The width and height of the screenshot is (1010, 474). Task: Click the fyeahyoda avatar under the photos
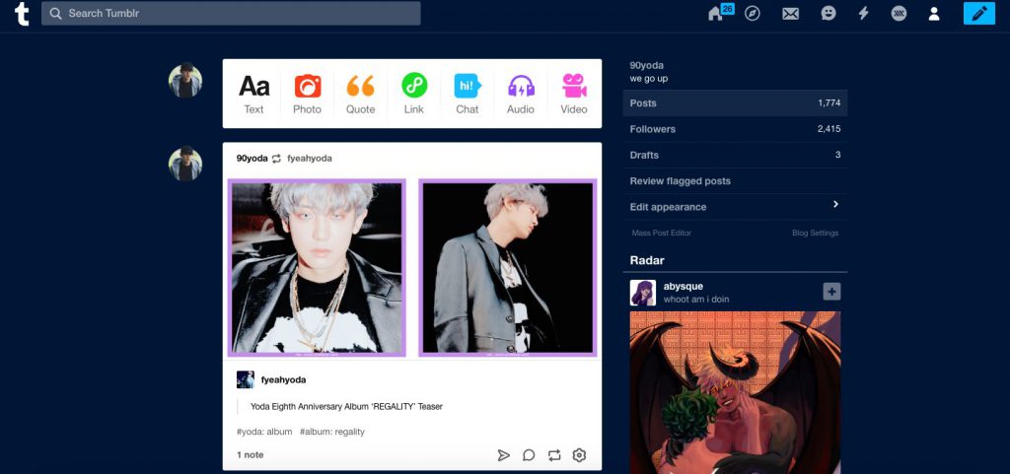[x=246, y=379]
